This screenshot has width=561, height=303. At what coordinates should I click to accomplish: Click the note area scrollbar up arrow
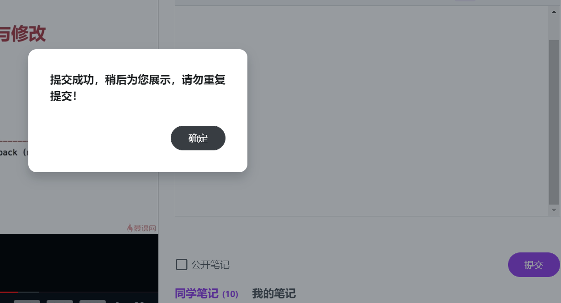point(554,12)
